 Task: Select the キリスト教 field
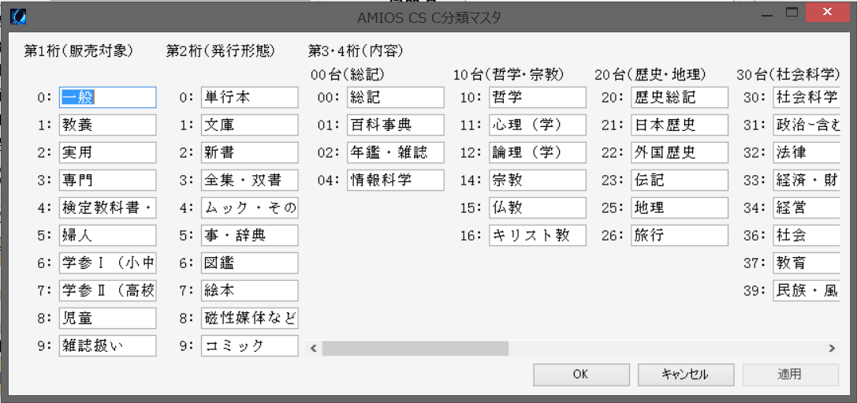click(538, 235)
